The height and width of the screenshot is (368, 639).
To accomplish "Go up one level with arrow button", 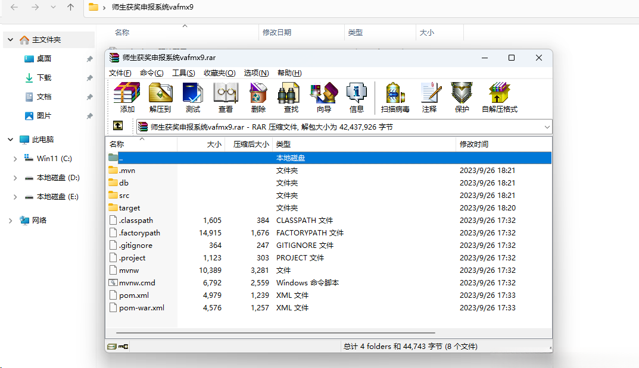I will pyautogui.click(x=118, y=125).
